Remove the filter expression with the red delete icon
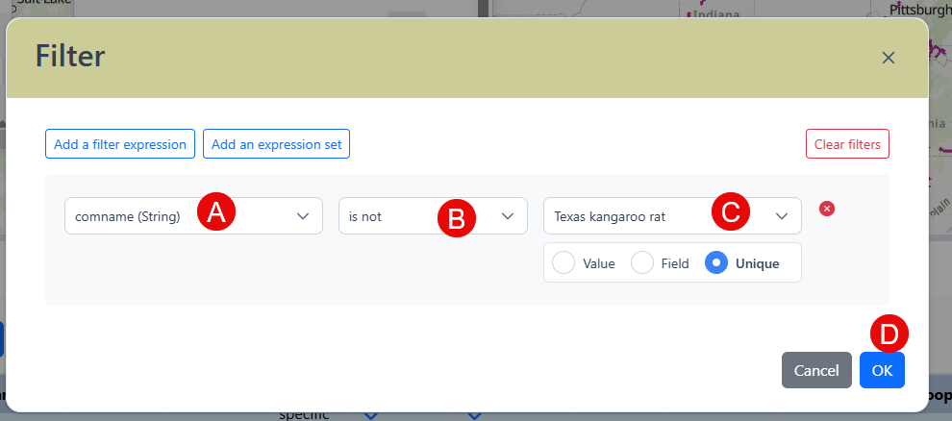This screenshot has width=952, height=421. 827,209
